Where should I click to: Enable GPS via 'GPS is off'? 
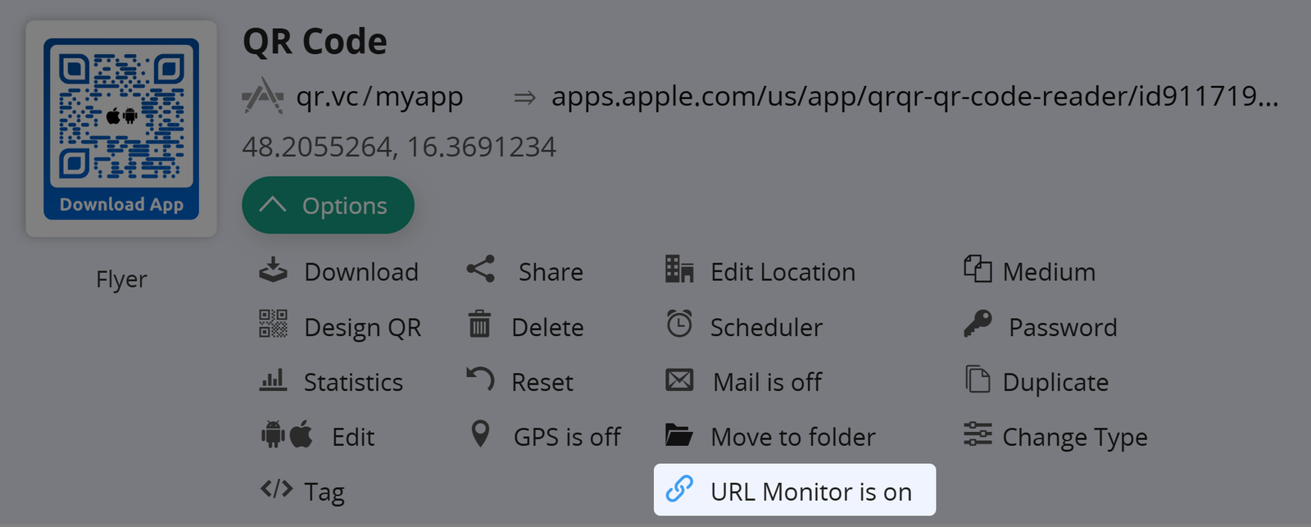pyautogui.click(x=566, y=437)
